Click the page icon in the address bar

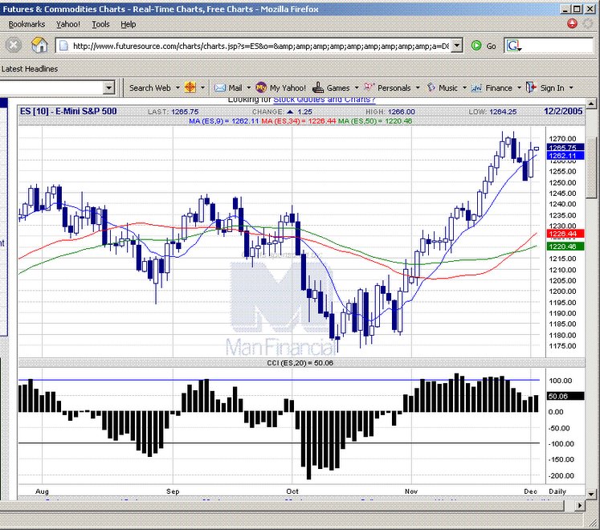pos(63,46)
